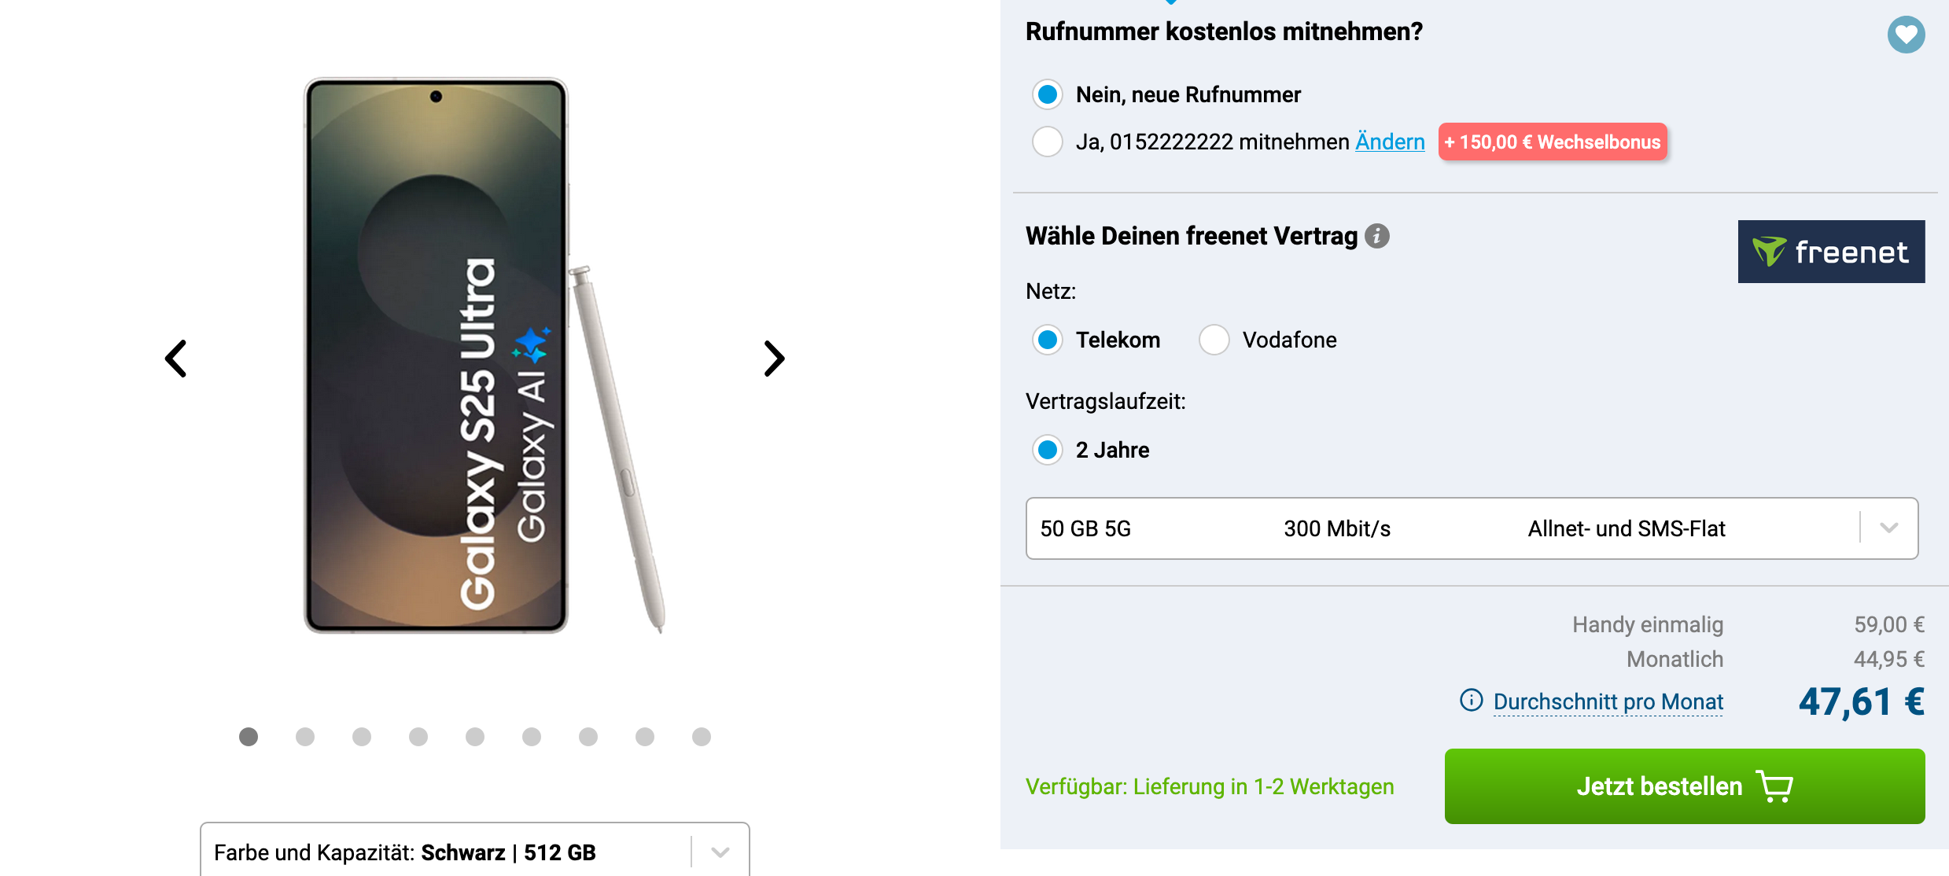1949x876 pixels.
Task: Jump to the second image carousel dot
Action: 305,737
